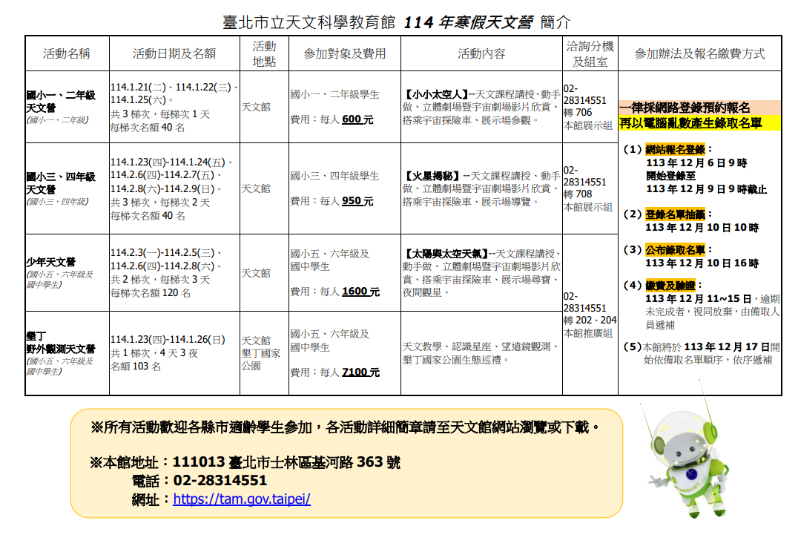Open the tam.gov.taipei website link
This screenshot has height=552, width=798.
[x=242, y=499]
